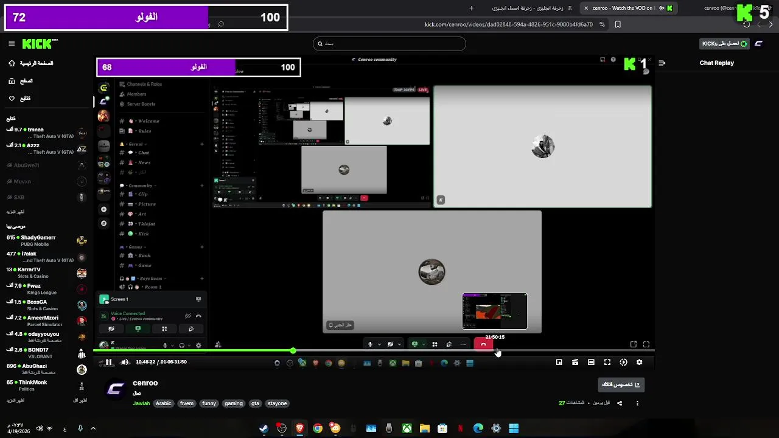Select the stayone tag
The width and height of the screenshot is (779, 438).
278,403
